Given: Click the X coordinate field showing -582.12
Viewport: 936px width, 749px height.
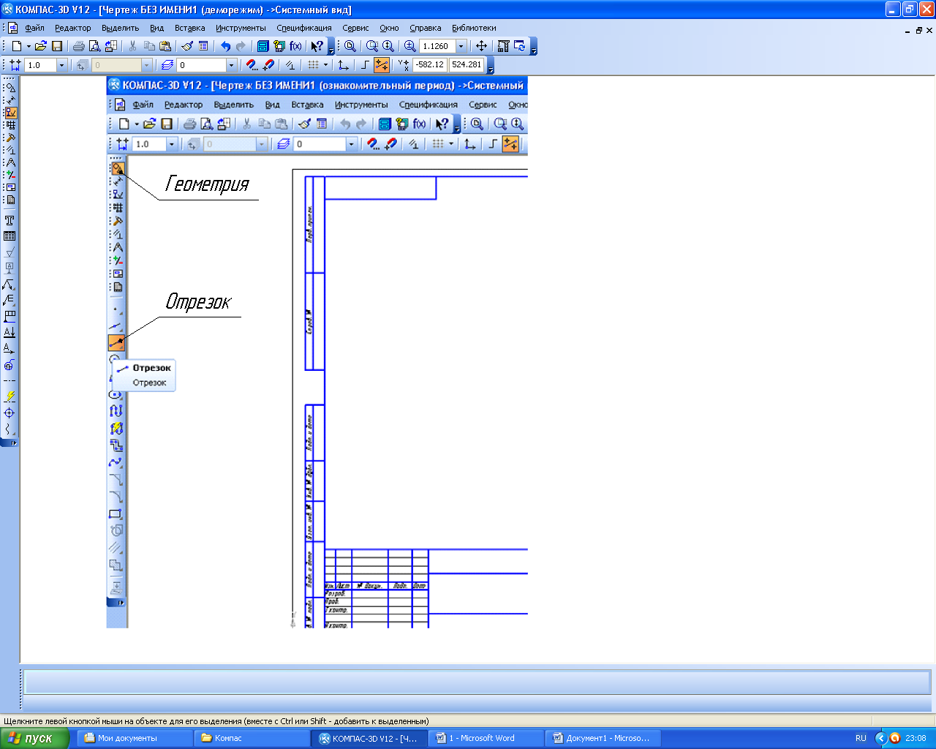Looking at the screenshot, I should tap(429, 65).
